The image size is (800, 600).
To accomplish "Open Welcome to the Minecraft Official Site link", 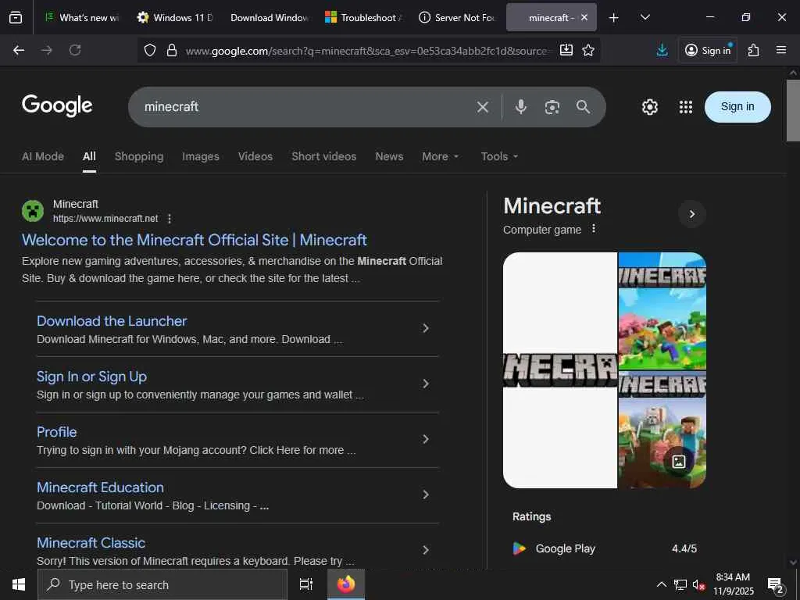I will (195, 240).
